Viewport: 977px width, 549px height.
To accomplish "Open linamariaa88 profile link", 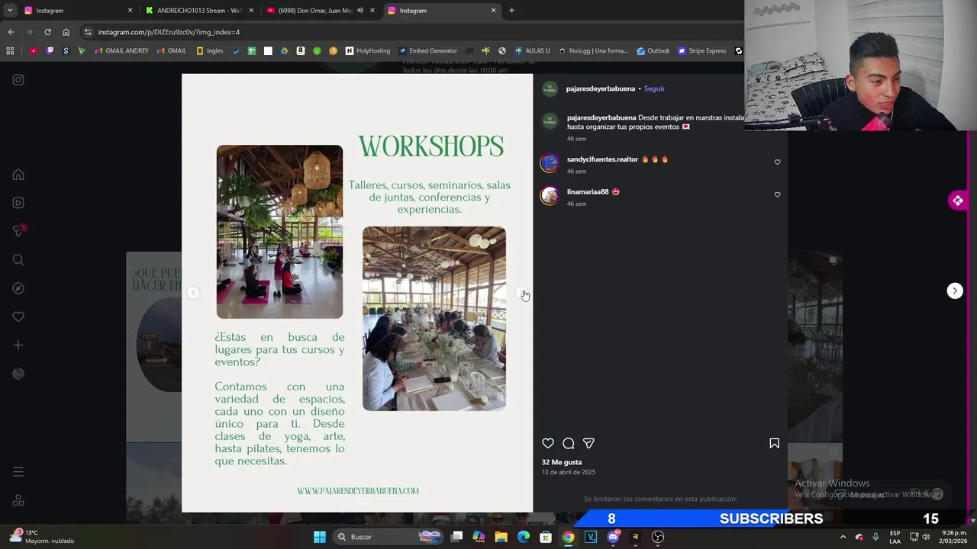I will [x=588, y=191].
